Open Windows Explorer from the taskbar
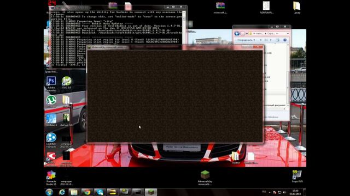This screenshot has width=350, height=196. click(74, 192)
